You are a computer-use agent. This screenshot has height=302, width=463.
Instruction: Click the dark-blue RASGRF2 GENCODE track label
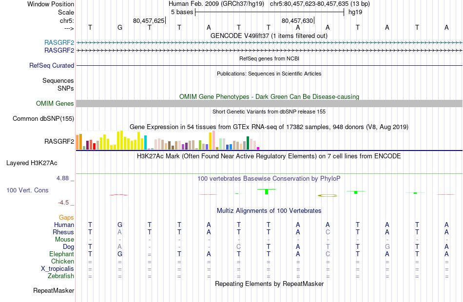click(59, 50)
